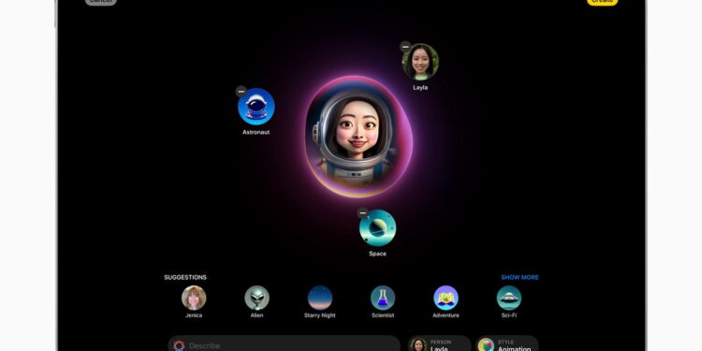
Task: Remove the Layla person with its minus badge
Action: (405, 47)
